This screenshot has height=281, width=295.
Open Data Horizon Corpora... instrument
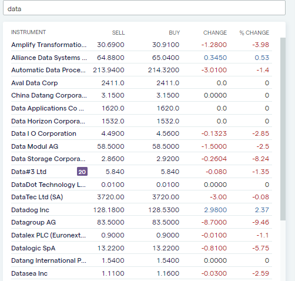point(48,121)
